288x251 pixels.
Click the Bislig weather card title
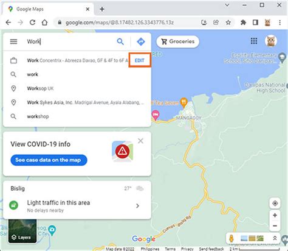tap(18, 188)
